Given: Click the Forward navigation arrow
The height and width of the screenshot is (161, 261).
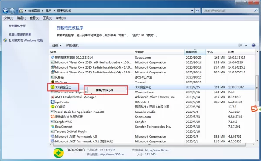Looking at the screenshot, I should pyautogui.click(x=12, y=11).
